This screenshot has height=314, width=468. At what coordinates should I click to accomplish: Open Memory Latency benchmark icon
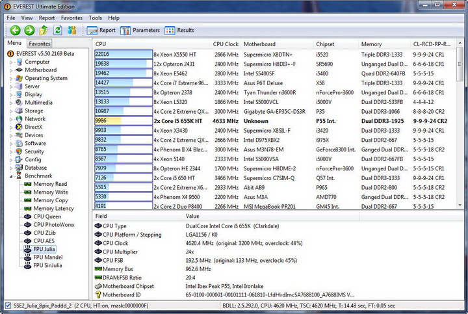click(x=28, y=208)
